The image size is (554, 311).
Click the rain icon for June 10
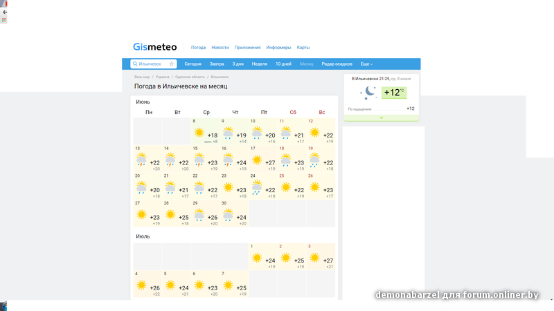pyautogui.click(x=257, y=133)
